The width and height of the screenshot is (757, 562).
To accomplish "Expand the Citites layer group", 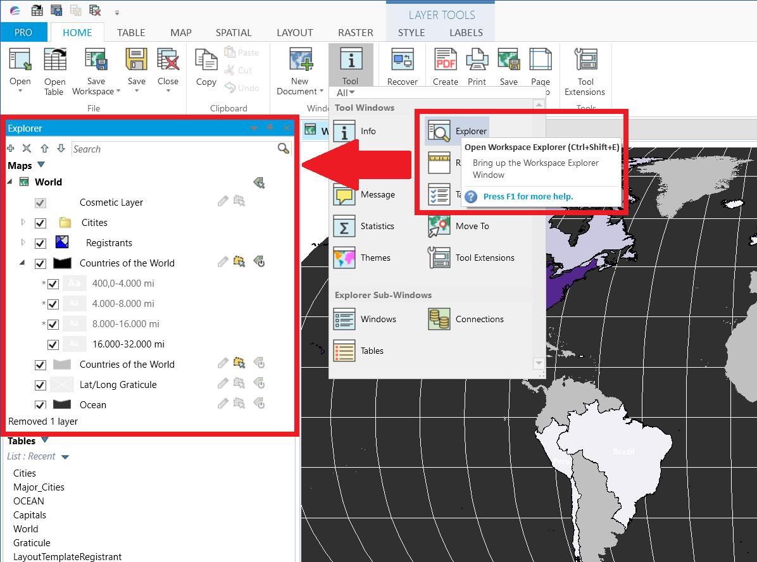I will (23, 222).
